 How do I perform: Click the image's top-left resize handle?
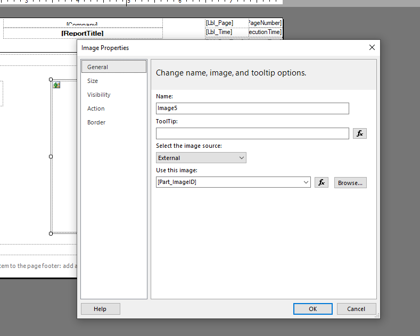point(51,79)
